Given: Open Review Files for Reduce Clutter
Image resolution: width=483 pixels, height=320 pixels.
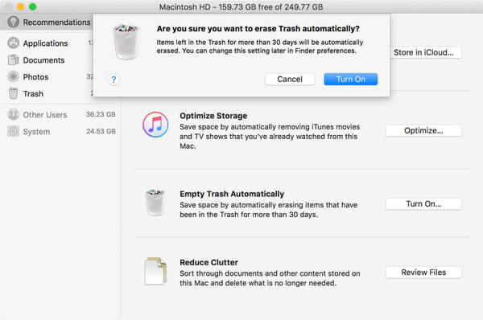Looking at the screenshot, I should tap(423, 273).
